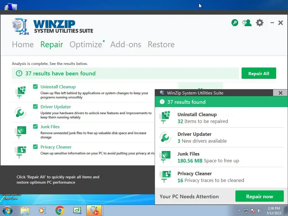This screenshot has width=288, height=216.
Task: Click the info icon next to 37 results have been found
Action: [19, 73]
